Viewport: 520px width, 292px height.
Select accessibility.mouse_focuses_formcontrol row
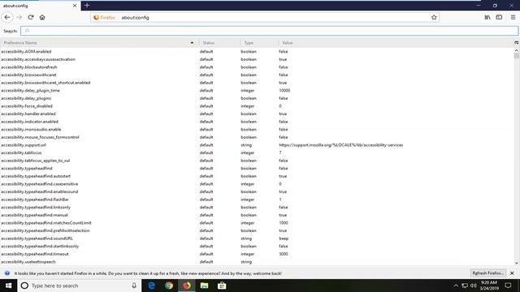pyautogui.click(x=257, y=137)
